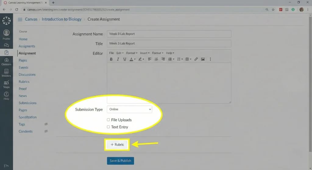
Task: Open Chrome's three-dot menu
Action: [x=308, y=9]
